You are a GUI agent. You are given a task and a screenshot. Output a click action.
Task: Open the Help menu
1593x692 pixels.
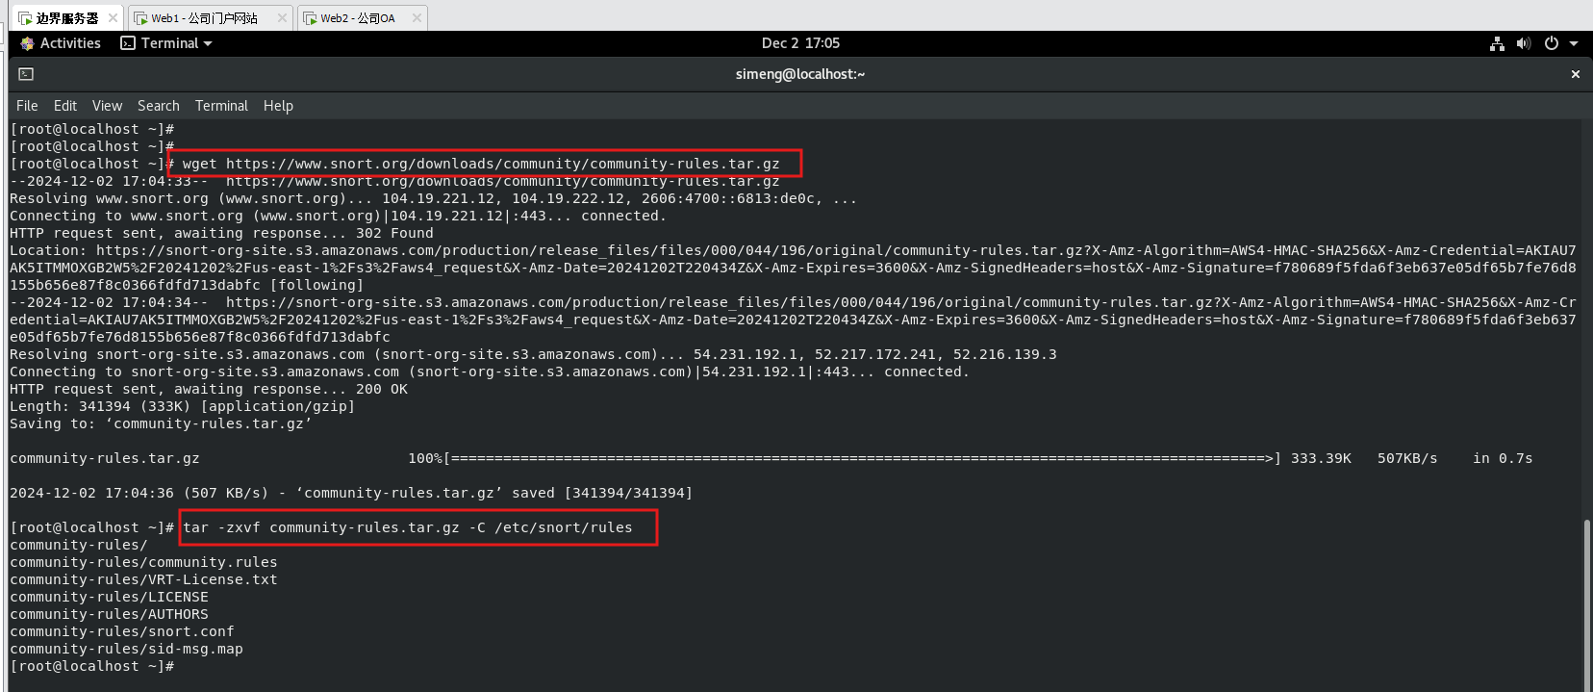pyautogui.click(x=278, y=106)
